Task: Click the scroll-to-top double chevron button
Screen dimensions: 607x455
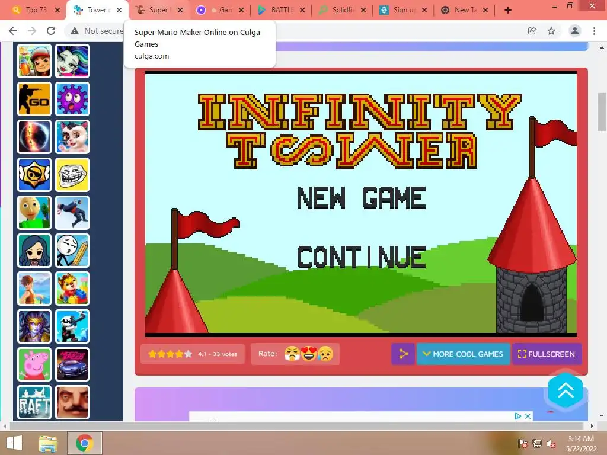Action: coord(566,390)
